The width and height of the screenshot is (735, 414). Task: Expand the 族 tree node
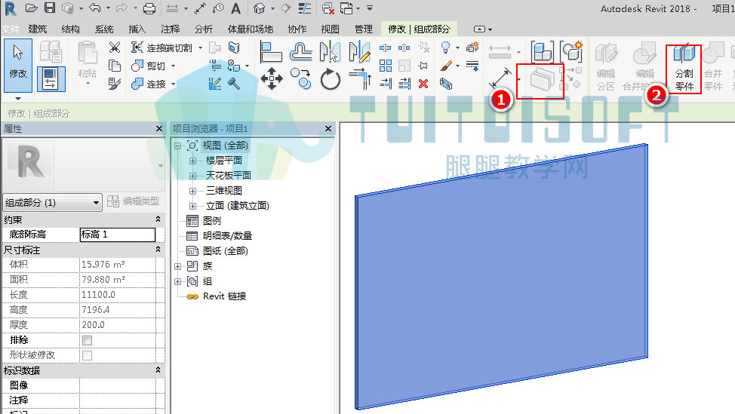click(x=177, y=266)
